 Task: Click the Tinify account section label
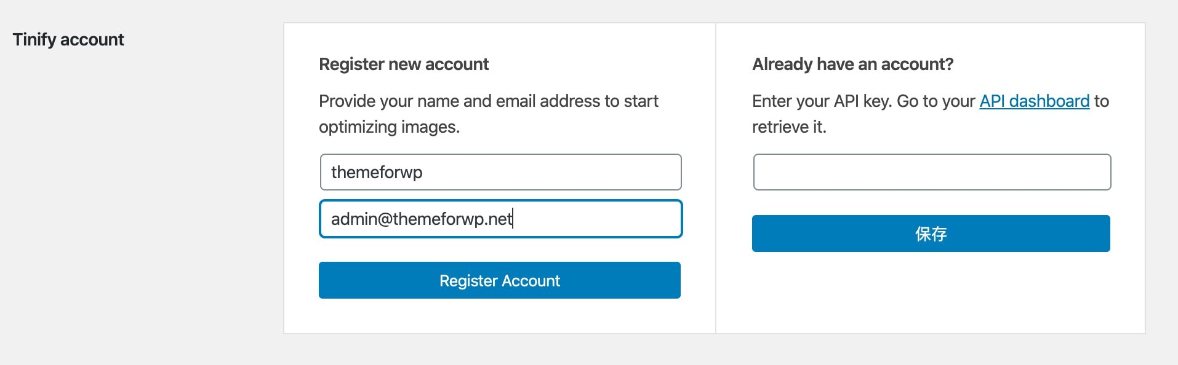coord(68,39)
